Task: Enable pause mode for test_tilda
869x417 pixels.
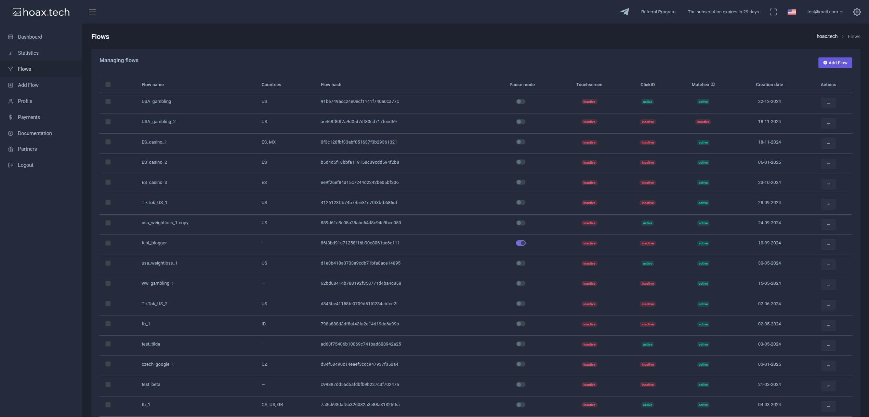Action: [x=521, y=344]
